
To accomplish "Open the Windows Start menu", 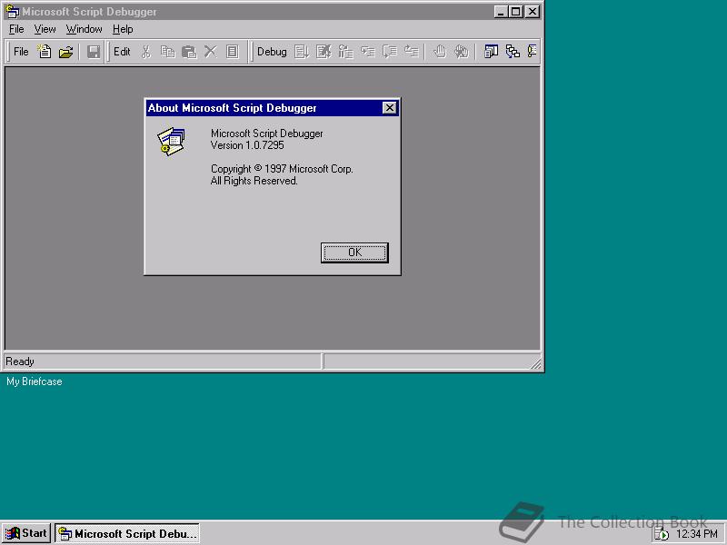I will click(26, 533).
